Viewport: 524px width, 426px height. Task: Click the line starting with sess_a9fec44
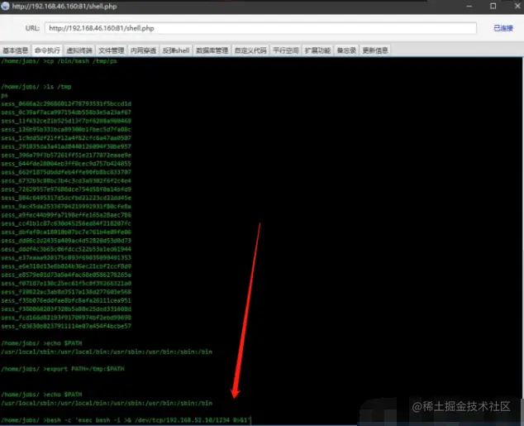[x=66, y=215]
